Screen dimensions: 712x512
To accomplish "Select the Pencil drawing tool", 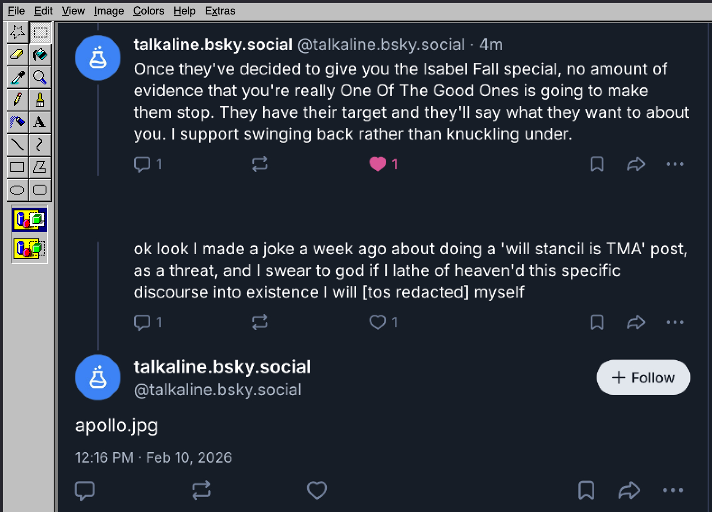I will (x=17, y=100).
